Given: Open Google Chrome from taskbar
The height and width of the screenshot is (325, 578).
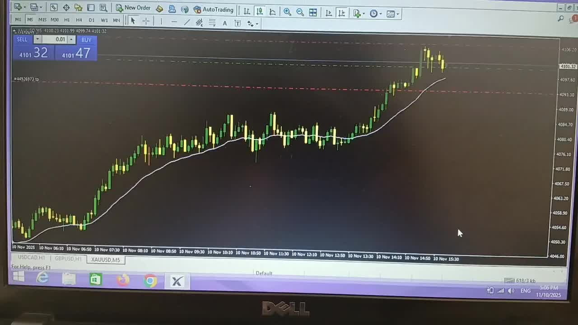Looking at the screenshot, I should pos(150,281).
